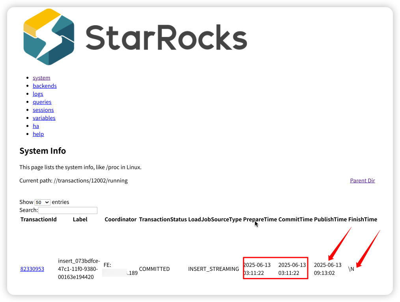
Task: Sort by TransactionId column header
Action: tap(39, 219)
